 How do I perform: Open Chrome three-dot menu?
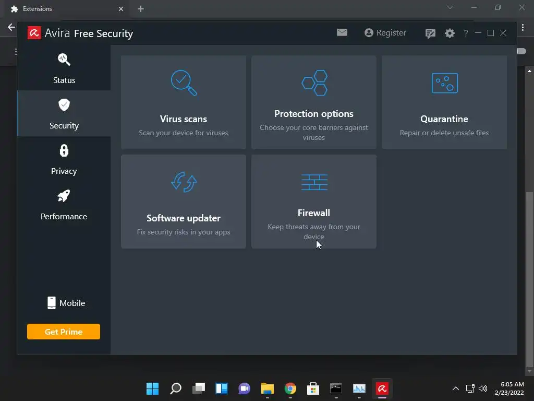[x=523, y=27]
